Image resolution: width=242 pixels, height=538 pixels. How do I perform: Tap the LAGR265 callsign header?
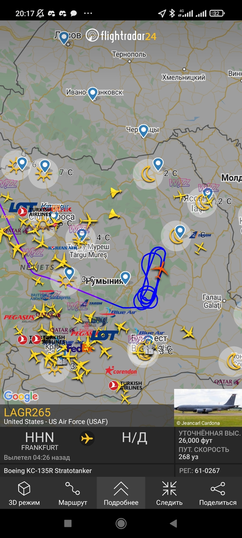pyautogui.click(x=27, y=412)
